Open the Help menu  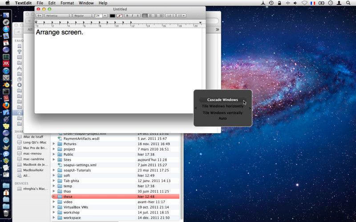pyautogui.click(x=103, y=3)
